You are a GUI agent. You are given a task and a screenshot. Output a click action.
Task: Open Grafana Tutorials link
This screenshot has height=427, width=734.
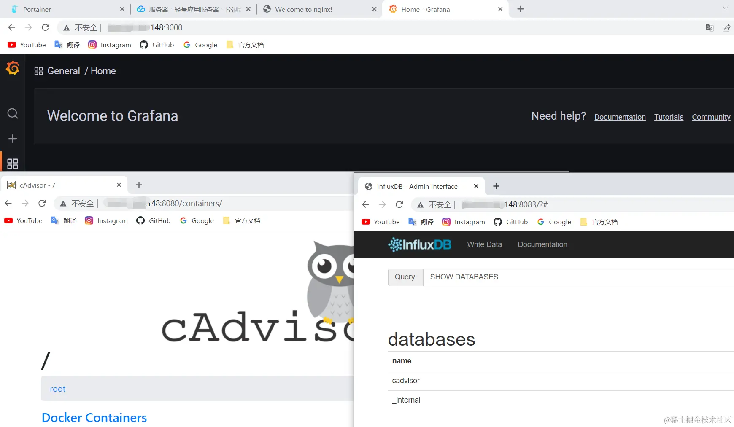pos(669,117)
